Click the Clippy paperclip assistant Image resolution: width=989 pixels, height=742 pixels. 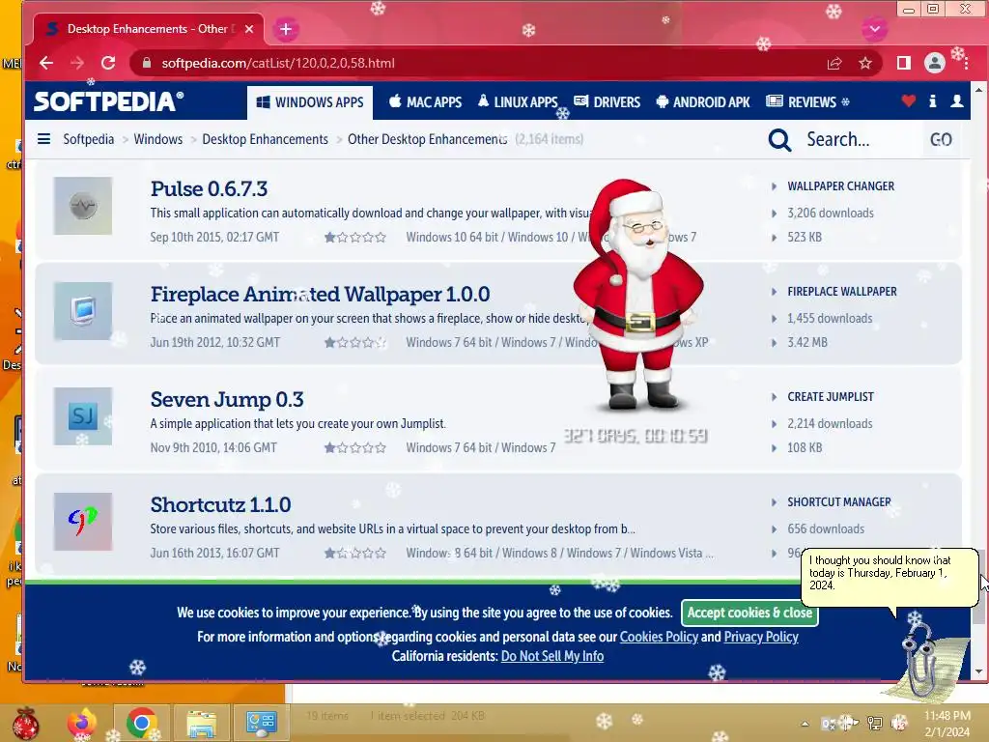(926, 661)
